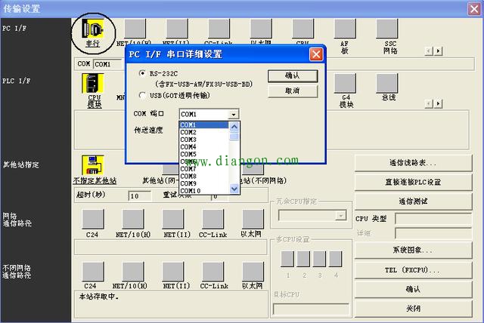Click NET/10(H) icon in 不同网络通信路径 row
Image resolution: width=484 pixels, height=323 pixels.
point(133,272)
